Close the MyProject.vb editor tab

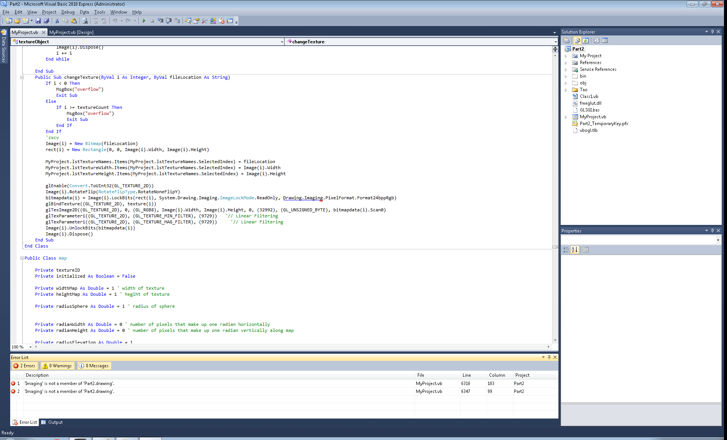click(x=44, y=32)
